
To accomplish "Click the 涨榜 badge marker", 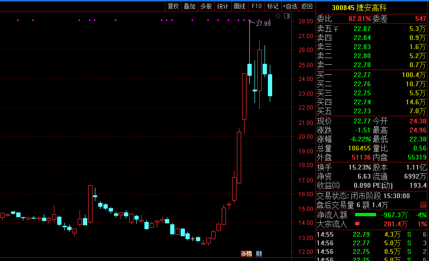I will (246, 254).
